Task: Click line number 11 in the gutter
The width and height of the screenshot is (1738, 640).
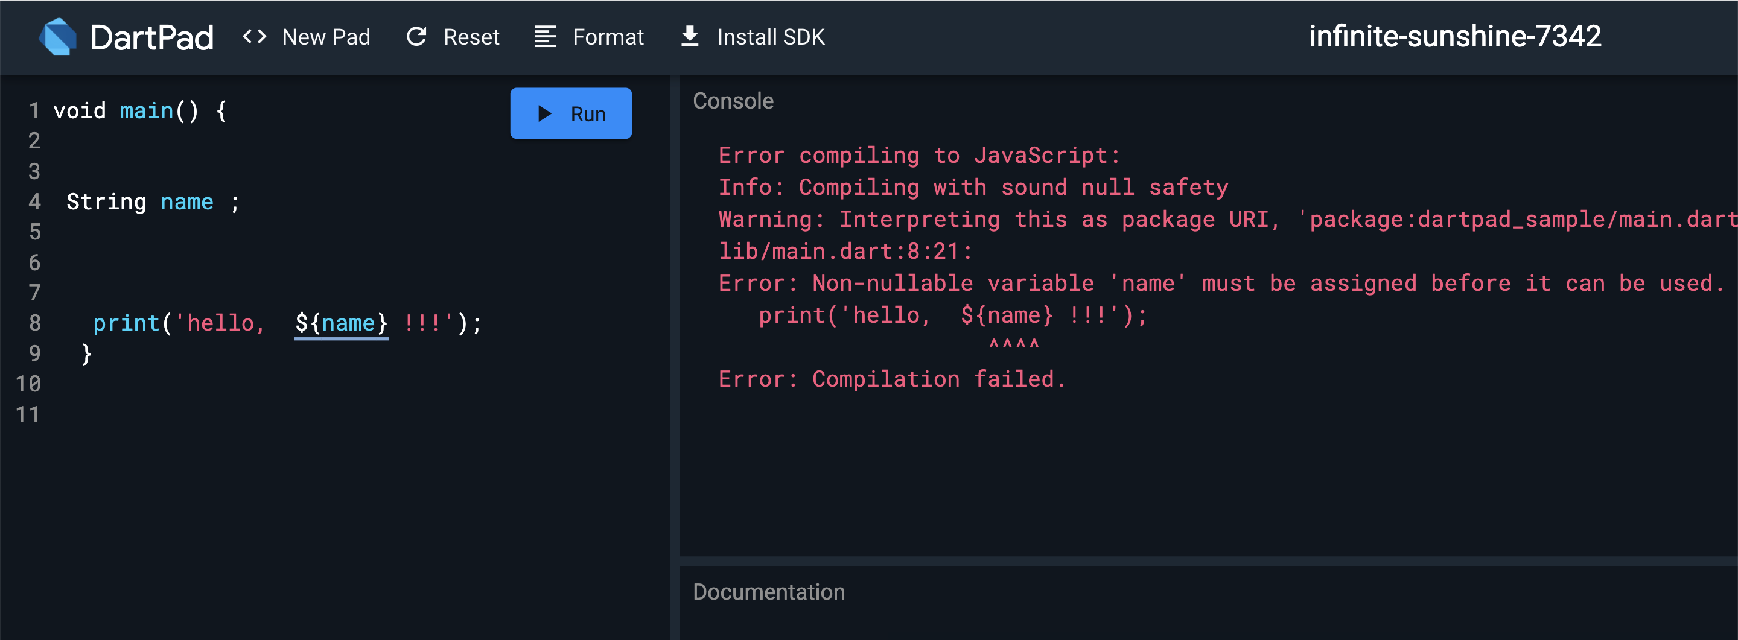Action: pos(28,414)
